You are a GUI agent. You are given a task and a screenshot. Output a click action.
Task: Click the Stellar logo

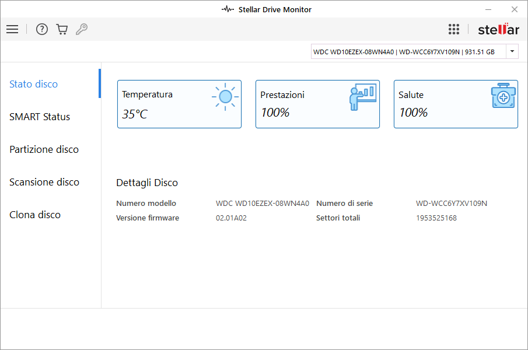point(498,29)
